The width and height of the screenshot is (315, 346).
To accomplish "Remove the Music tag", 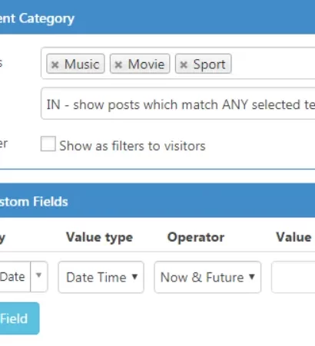I will (x=55, y=64).
